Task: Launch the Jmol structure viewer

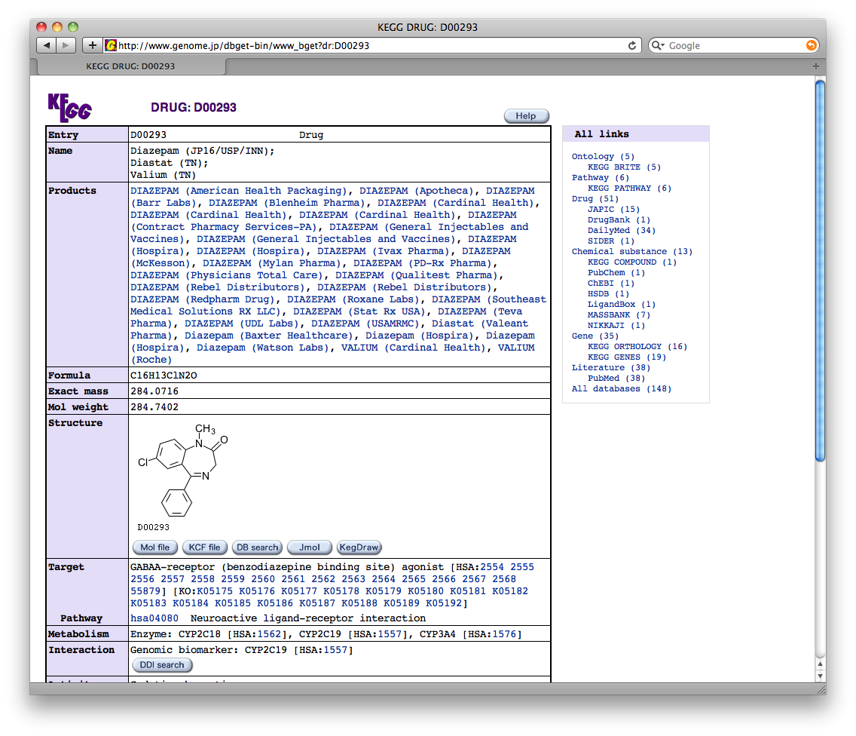Action: click(x=310, y=547)
